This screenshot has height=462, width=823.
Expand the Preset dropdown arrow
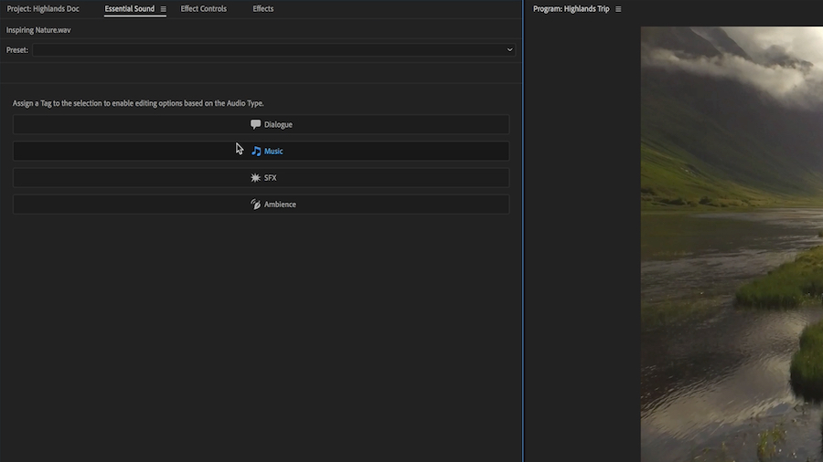pyautogui.click(x=509, y=50)
